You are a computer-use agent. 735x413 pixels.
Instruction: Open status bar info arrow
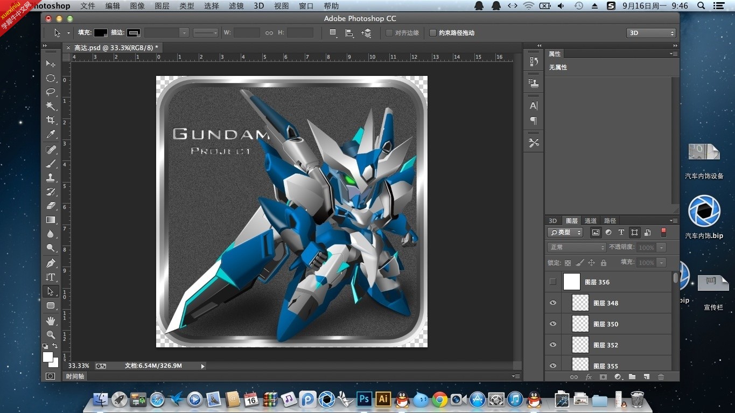pos(203,366)
